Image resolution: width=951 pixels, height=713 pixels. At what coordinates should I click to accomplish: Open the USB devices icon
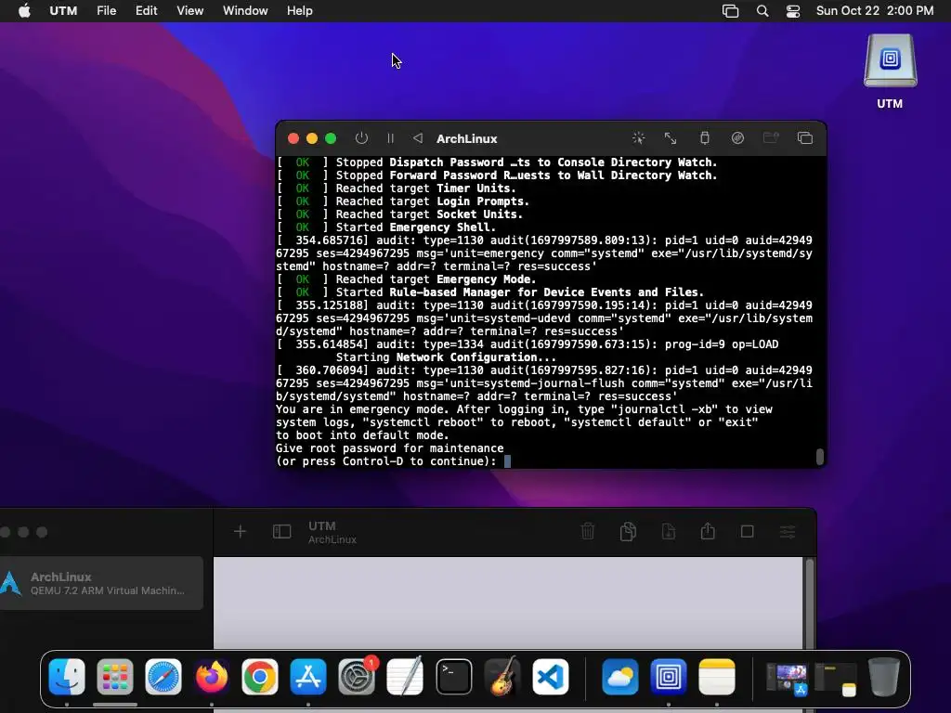[705, 138]
